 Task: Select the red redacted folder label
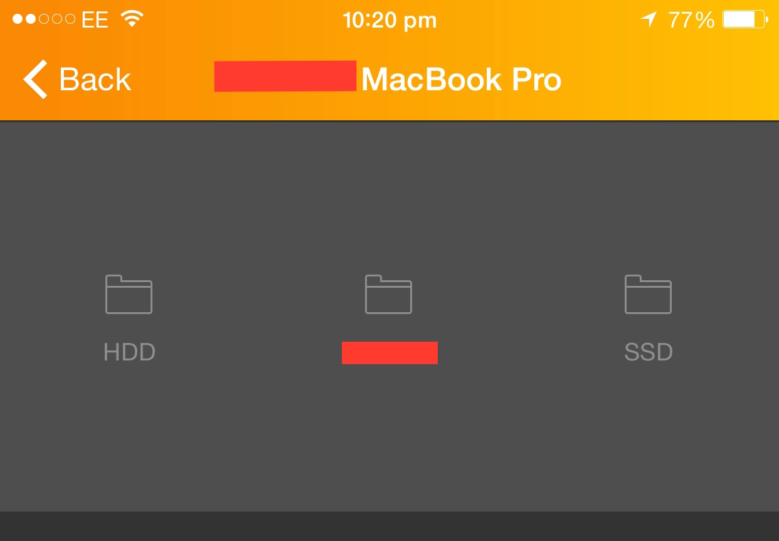tap(389, 353)
